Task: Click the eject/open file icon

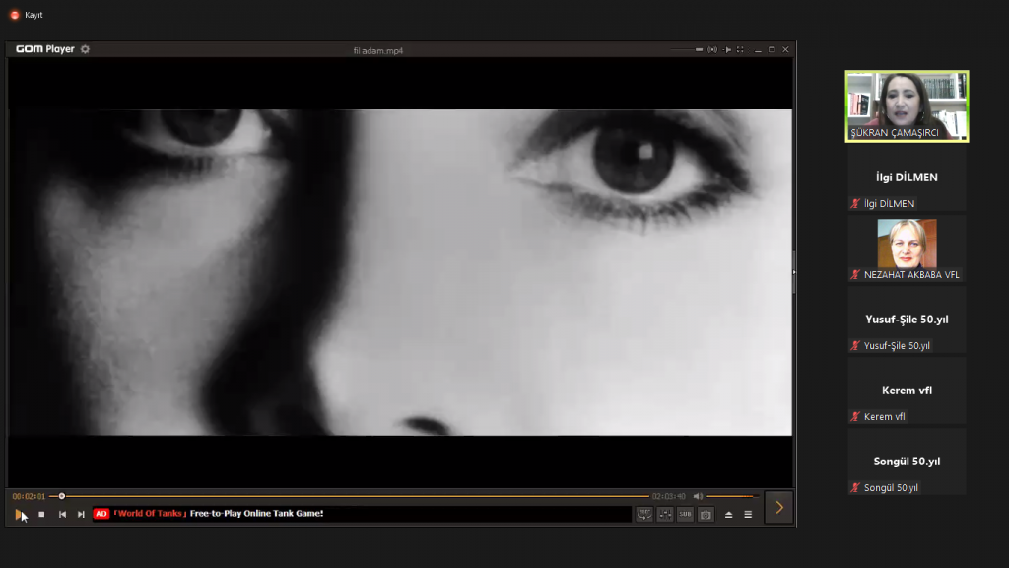Action: (x=728, y=514)
